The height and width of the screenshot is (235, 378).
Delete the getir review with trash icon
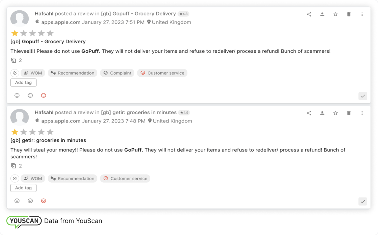point(349,113)
